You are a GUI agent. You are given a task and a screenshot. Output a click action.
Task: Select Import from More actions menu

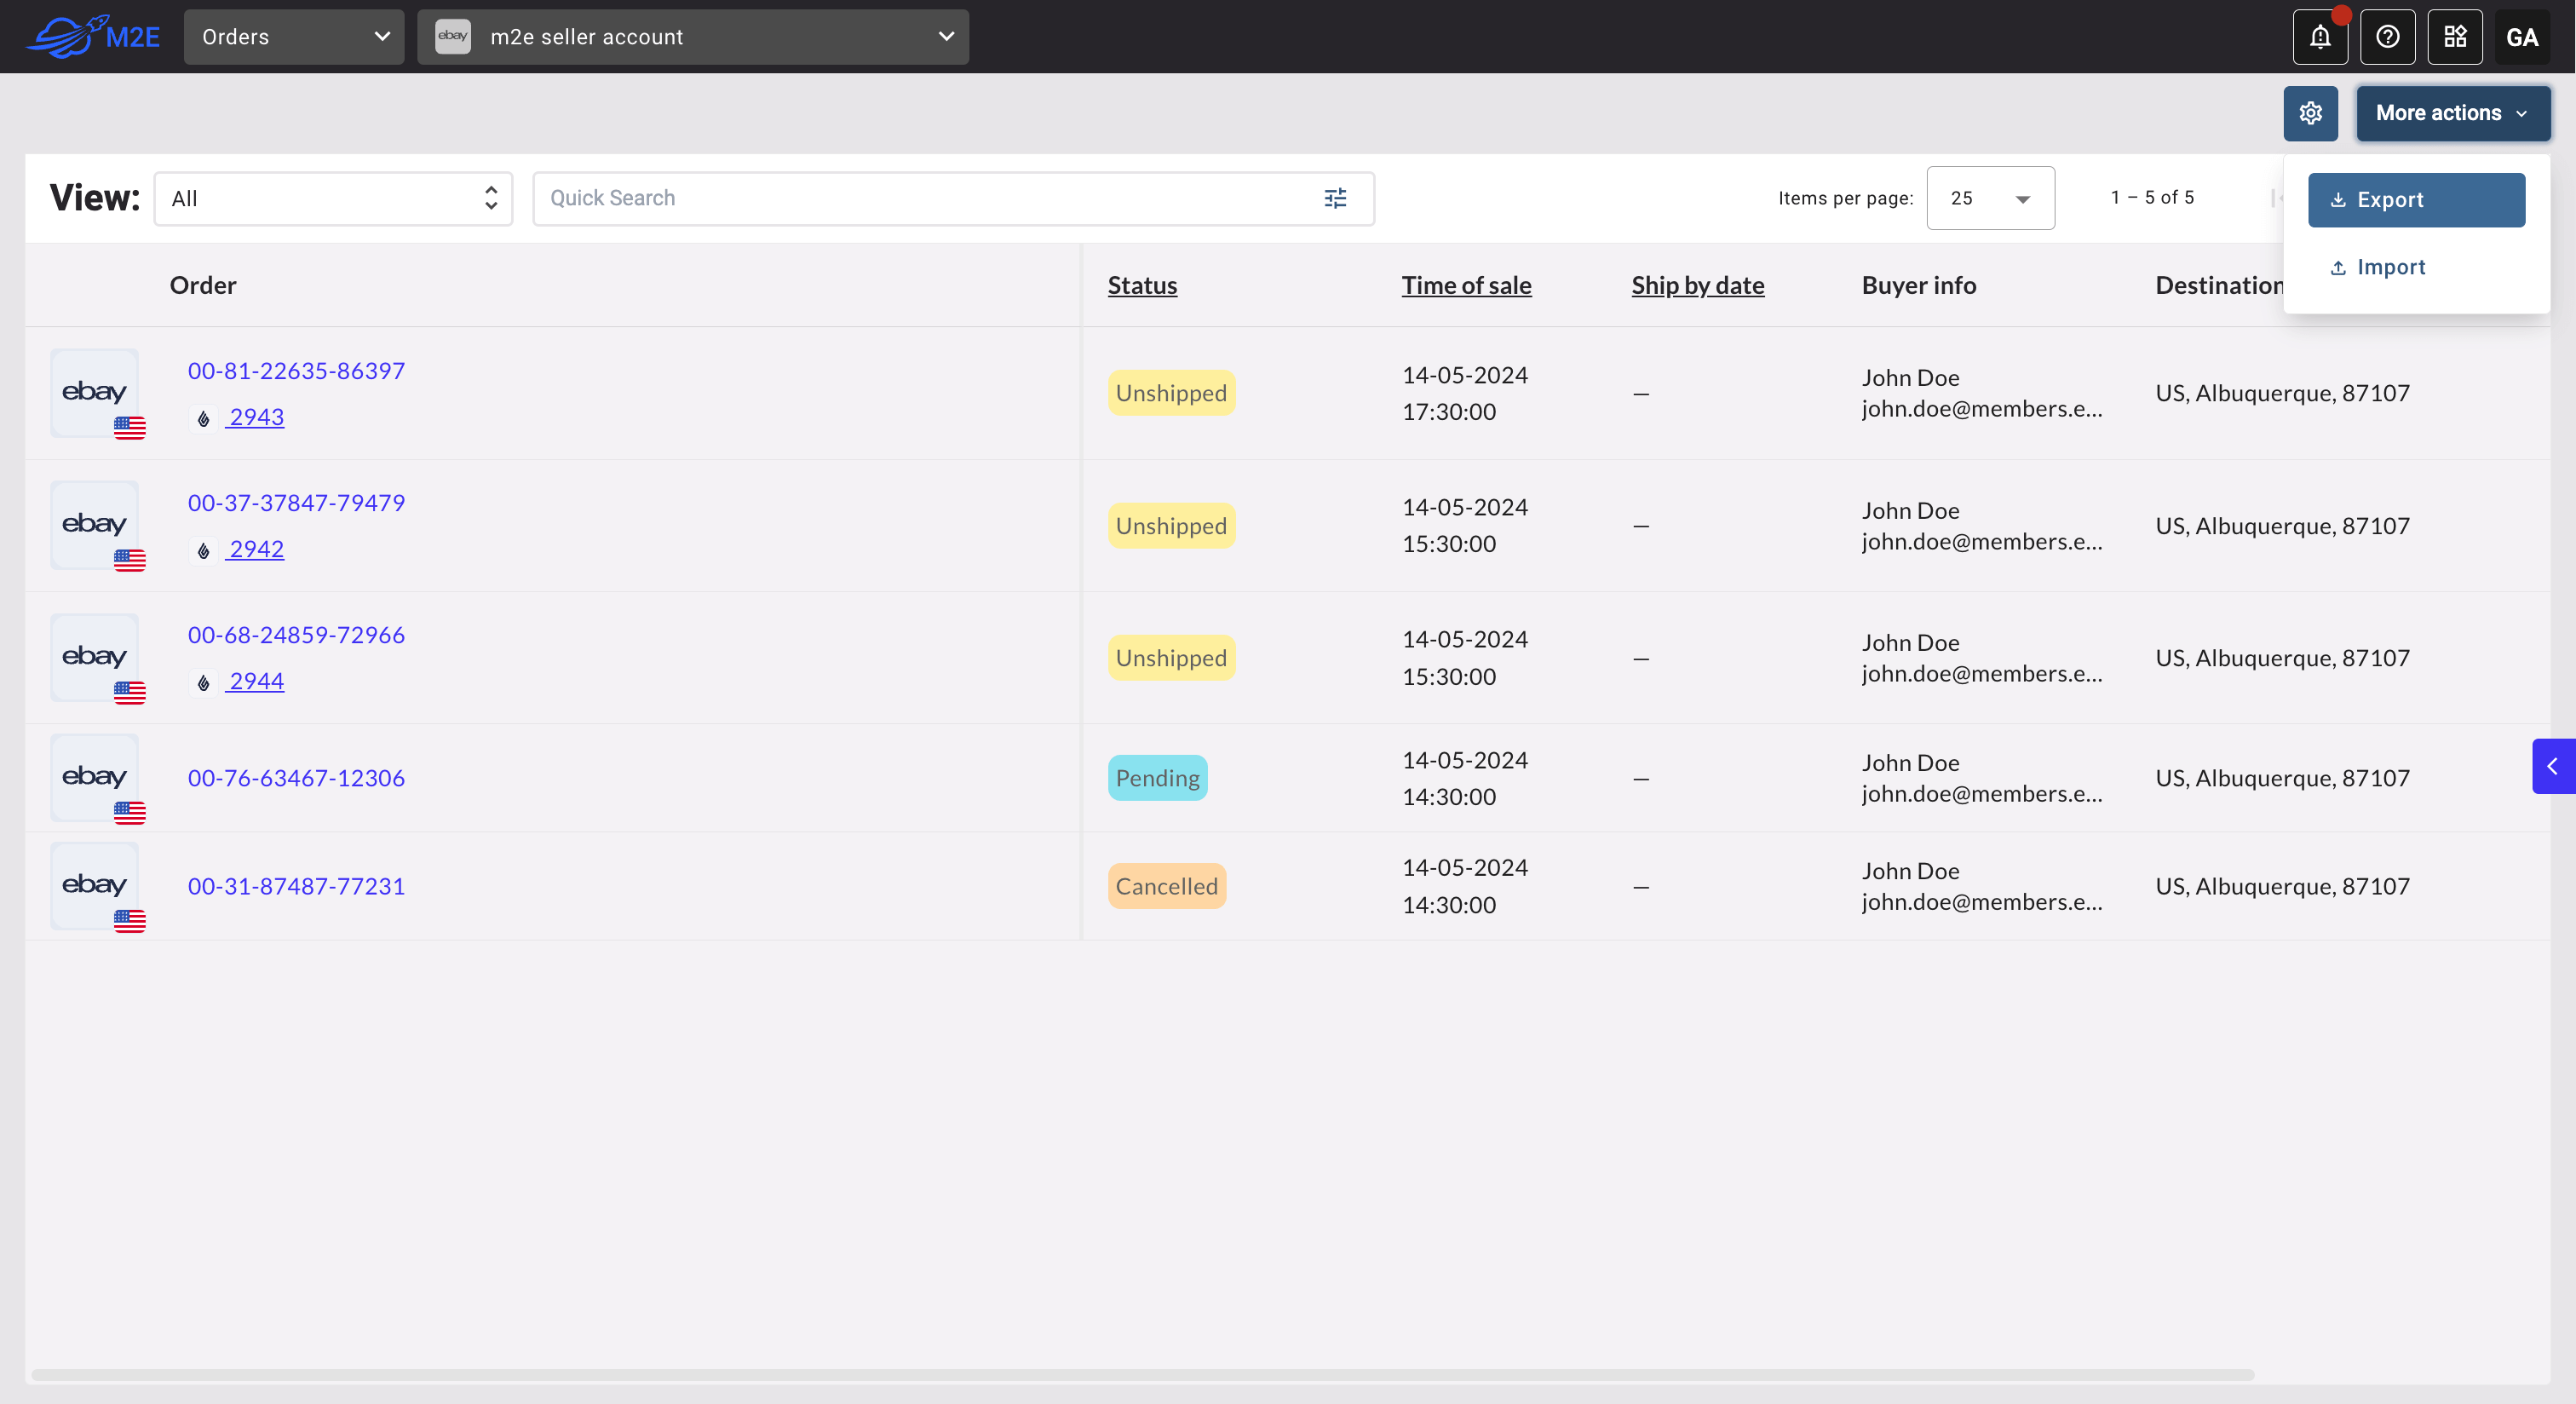click(2390, 267)
